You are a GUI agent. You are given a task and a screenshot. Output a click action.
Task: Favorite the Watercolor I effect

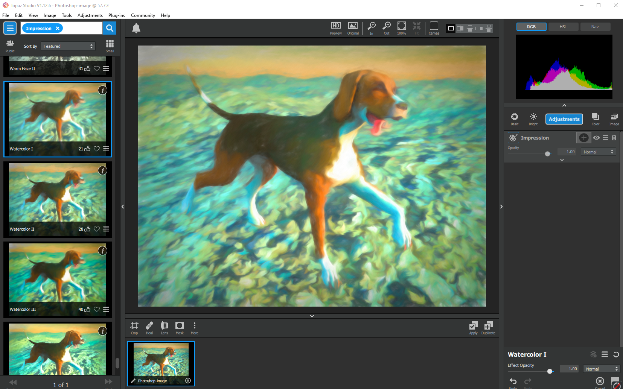click(x=97, y=149)
